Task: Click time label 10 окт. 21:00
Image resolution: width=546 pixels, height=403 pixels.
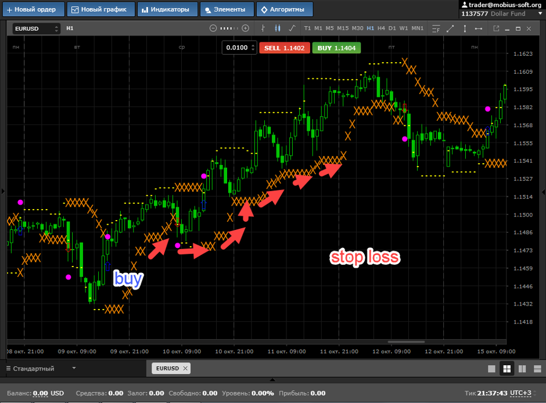Action: 234,351
